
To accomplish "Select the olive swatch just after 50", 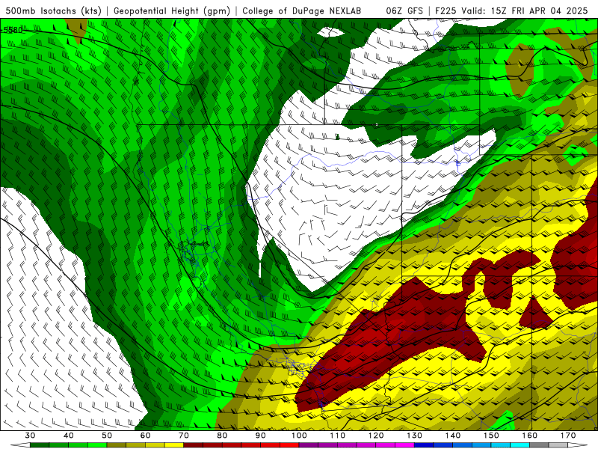I will tap(117, 445).
